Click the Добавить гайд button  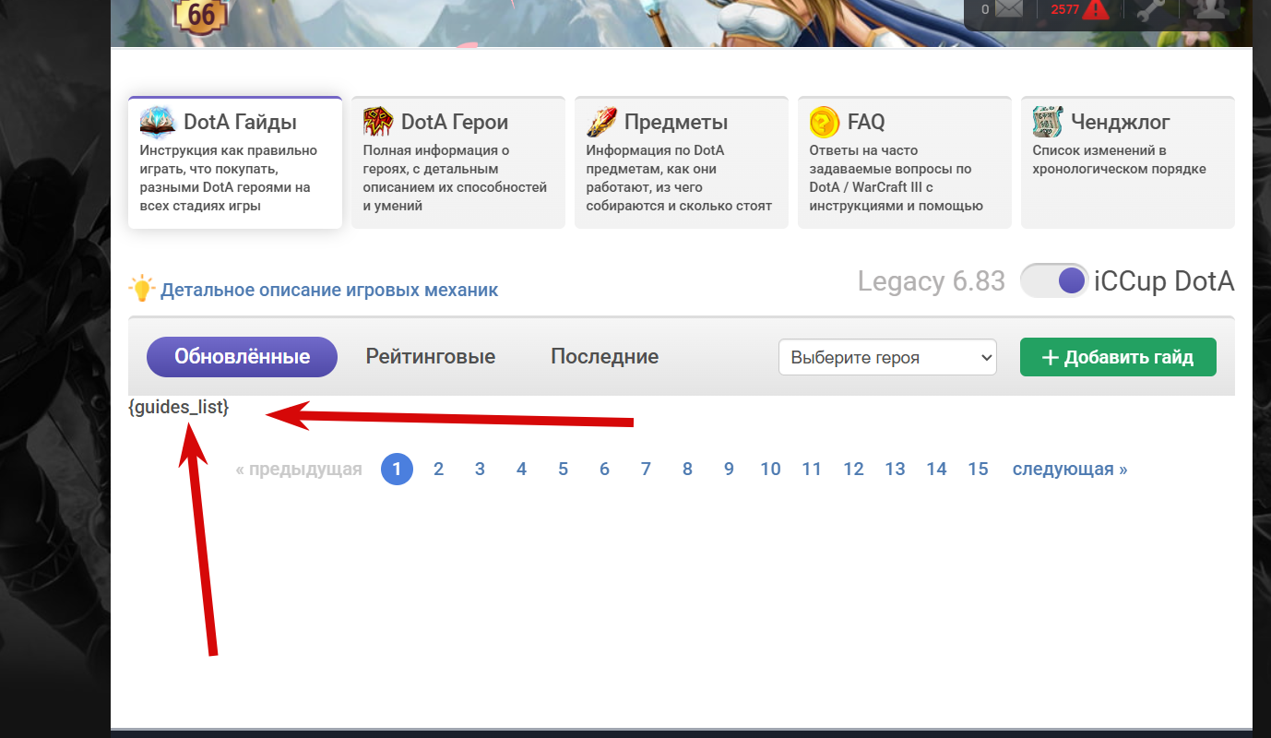pos(1118,357)
